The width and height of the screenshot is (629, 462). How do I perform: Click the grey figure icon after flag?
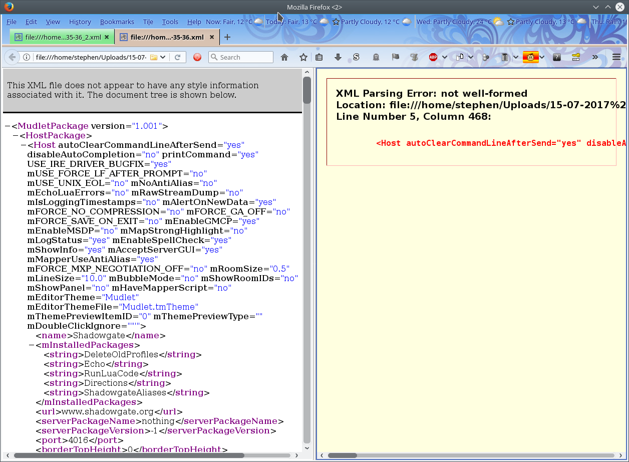[x=414, y=57]
